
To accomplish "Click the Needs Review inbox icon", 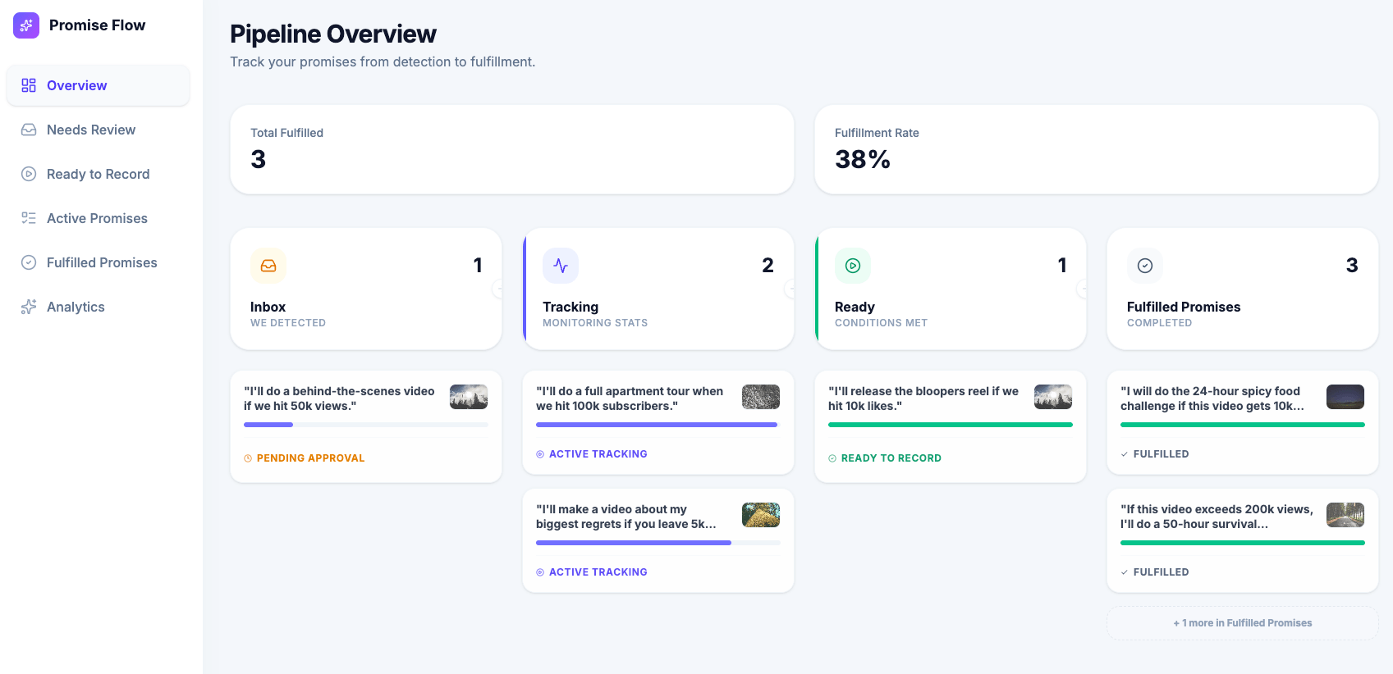I will pos(29,130).
